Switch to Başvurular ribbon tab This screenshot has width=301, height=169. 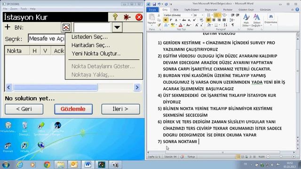(x=211, y=9)
